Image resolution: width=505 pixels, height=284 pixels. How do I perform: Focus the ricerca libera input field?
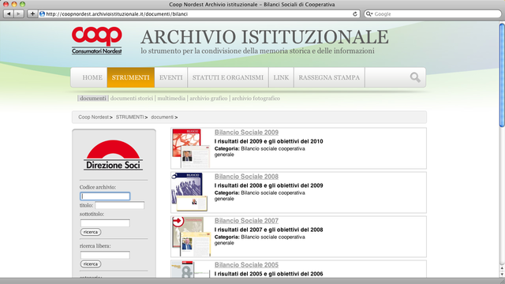coord(105,255)
